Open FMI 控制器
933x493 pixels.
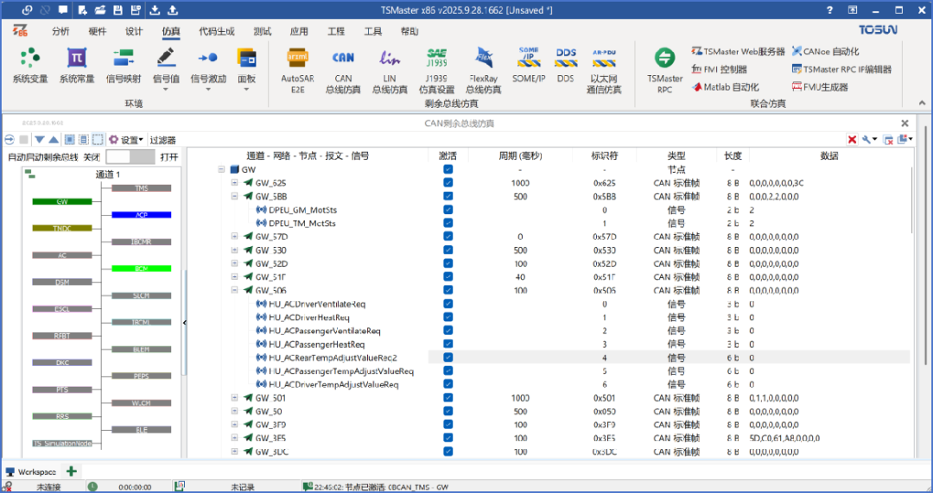[x=720, y=70]
